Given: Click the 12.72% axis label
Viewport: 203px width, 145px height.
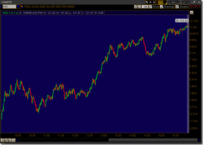Looking at the screenshot, I should (194, 21).
